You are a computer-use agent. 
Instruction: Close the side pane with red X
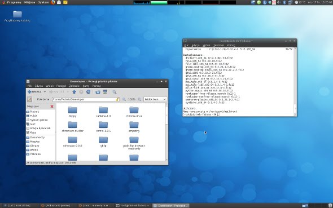52,106
